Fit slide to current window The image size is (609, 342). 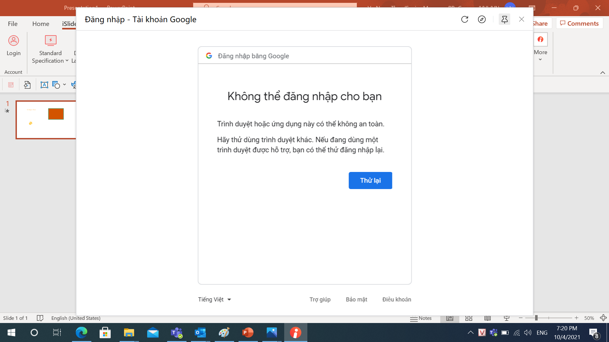(603, 318)
